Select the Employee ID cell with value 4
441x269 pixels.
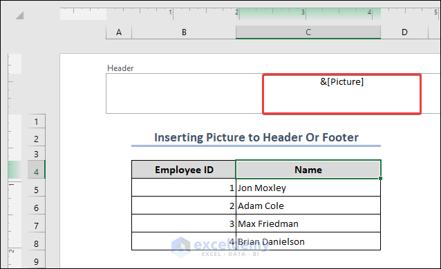184,241
